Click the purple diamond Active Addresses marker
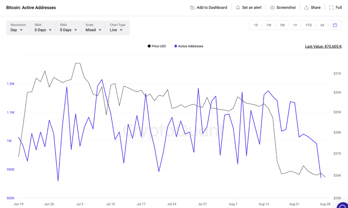This screenshot has width=348, height=208. 176,46
